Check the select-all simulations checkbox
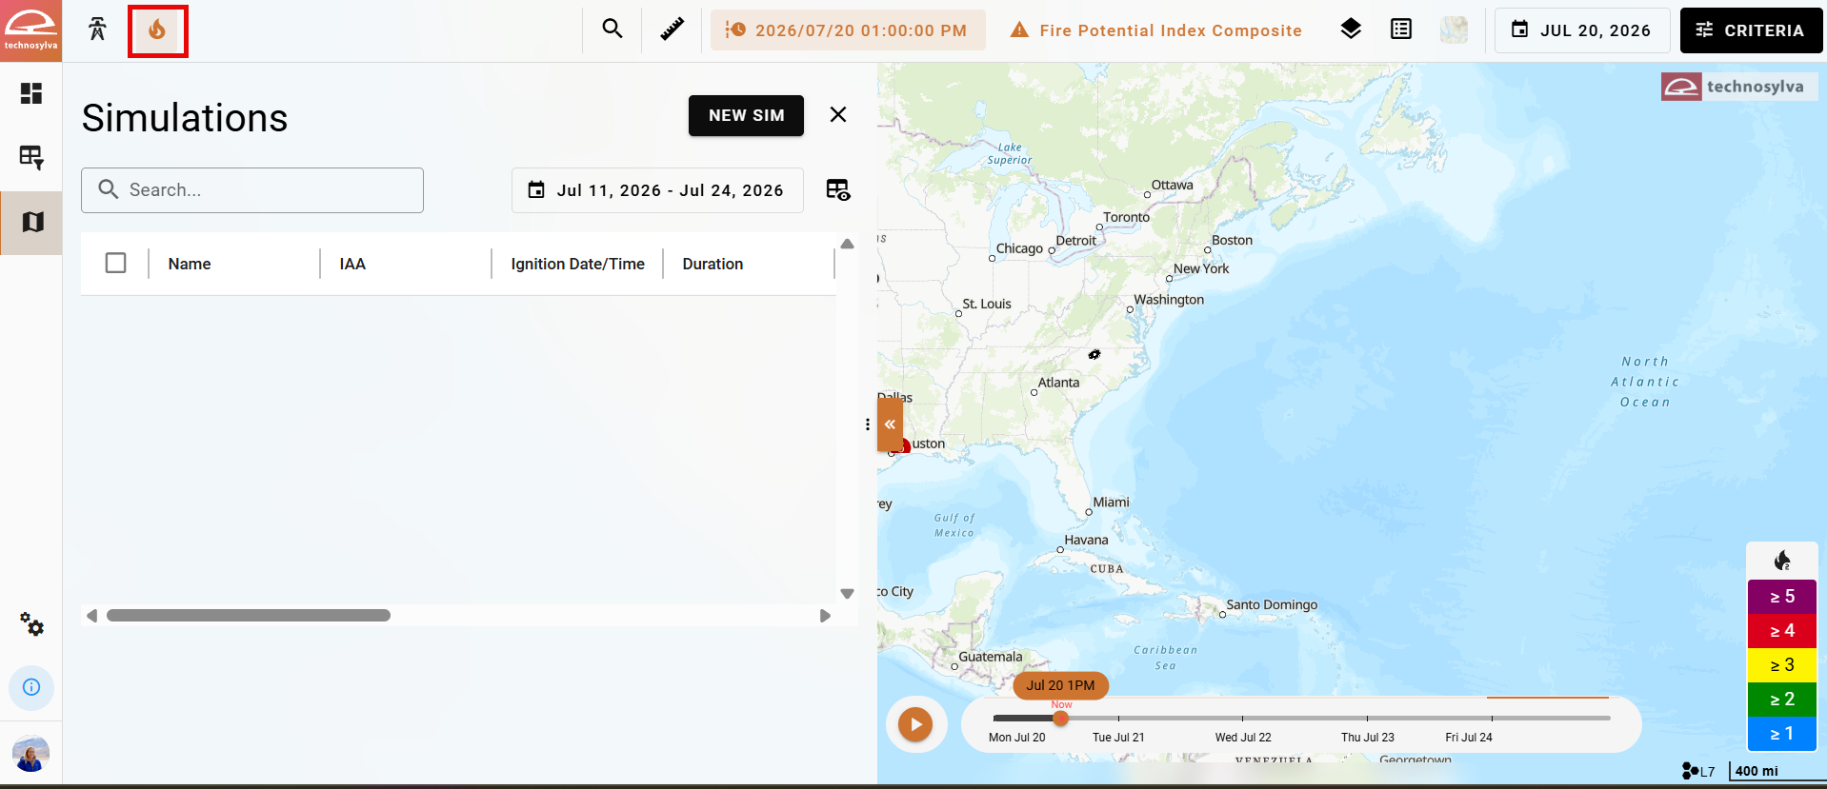Viewport: 1827px width, 789px height. tap(116, 263)
